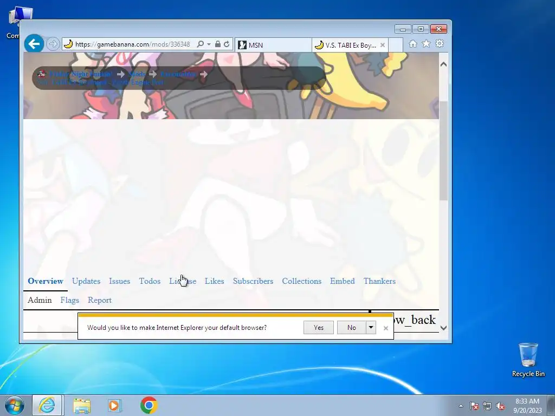The image size is (555, 416).
Task: Click the scrollbar up arrow
Action: click(x=443, y=64)
